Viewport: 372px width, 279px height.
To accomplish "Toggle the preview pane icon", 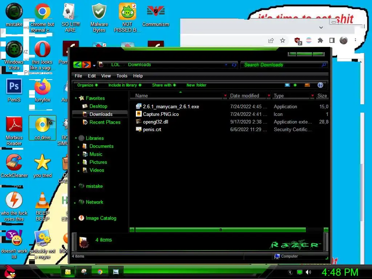I will pos(307,85).
